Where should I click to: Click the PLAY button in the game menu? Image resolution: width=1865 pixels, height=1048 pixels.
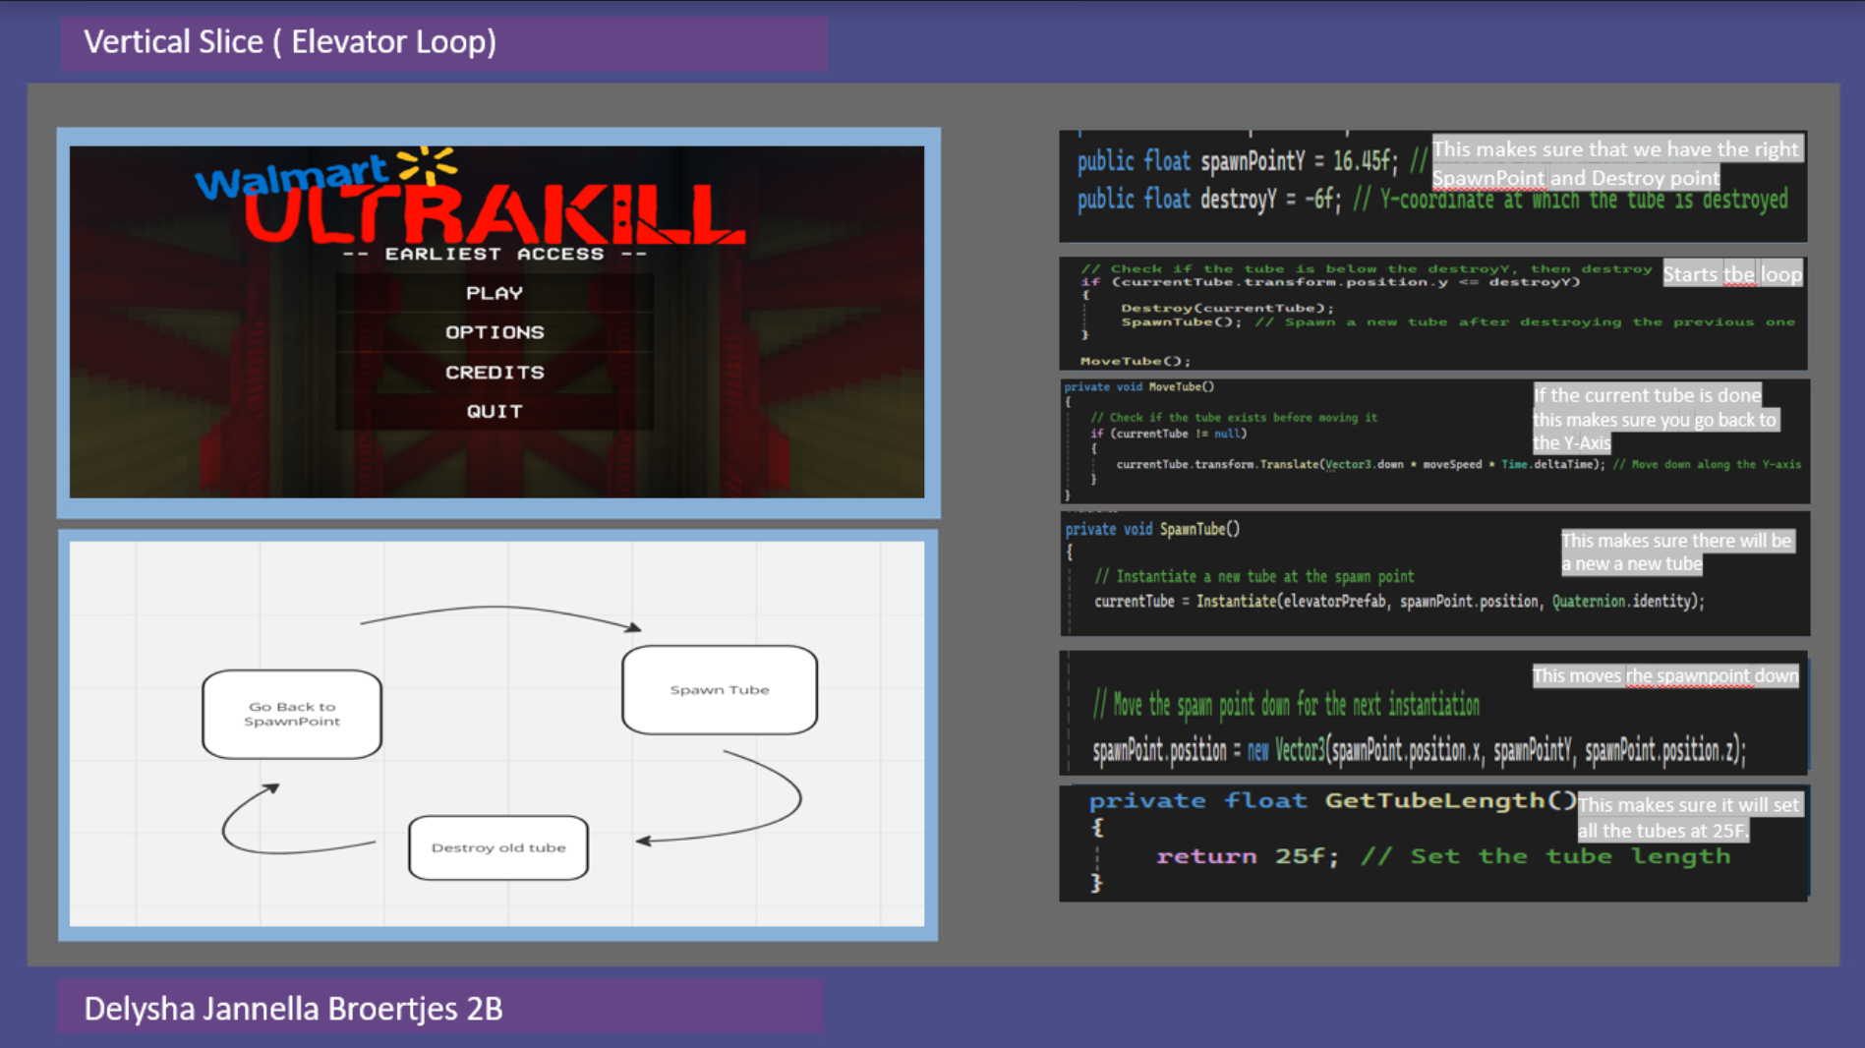point(495,293)
